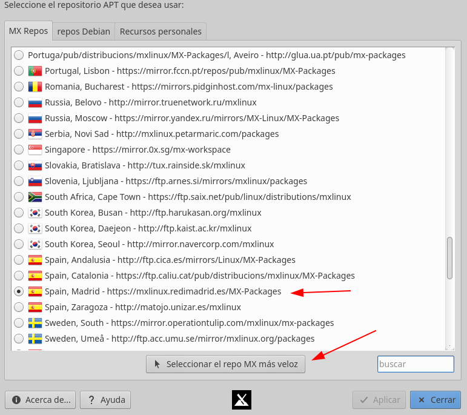Click the Russian flag on Moscow row
Image resolution: width=467 pixels, height=415 pixels.
click(35, 118)
